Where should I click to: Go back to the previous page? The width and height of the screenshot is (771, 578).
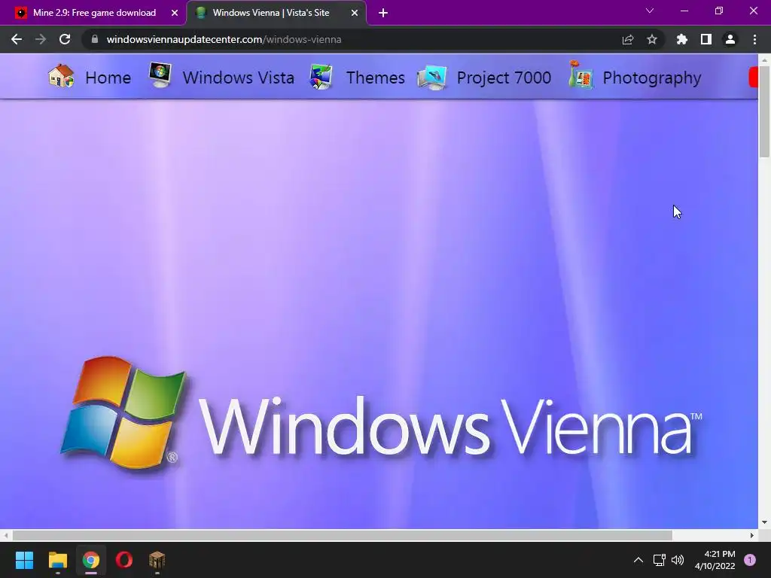pyautogui.click(x=17, y=39)
